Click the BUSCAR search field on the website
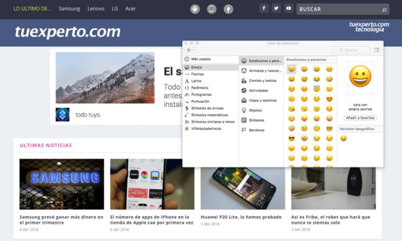This screenshot has width=402, height=241. (x=343, y=9)
